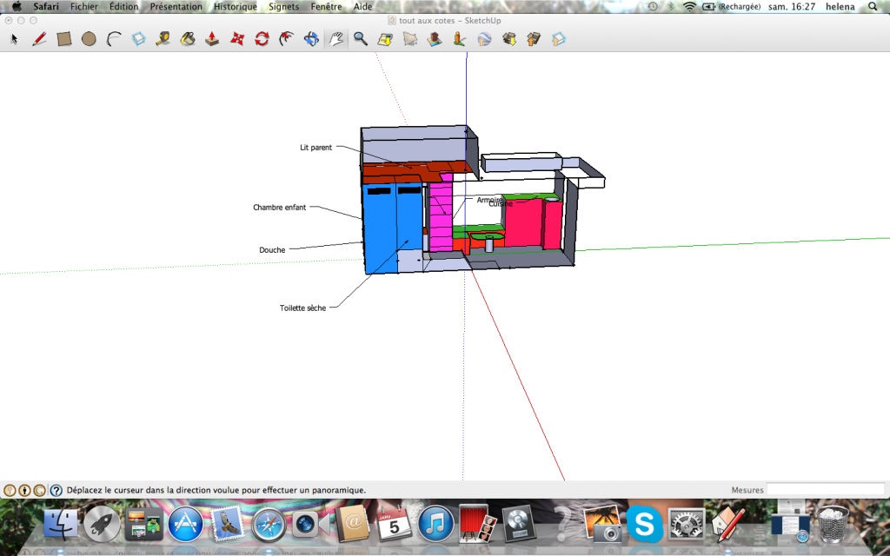Screen dimensions: 890x556
Task: Open System Preferences from the Dock
Action: (x=687, y=523)
